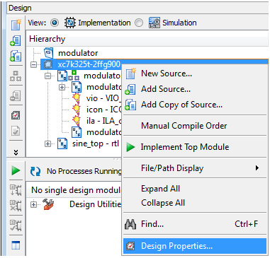The image size is (270, 258).
Task: Select the modulator project item in hierarchy
Action: click(78, 53)
